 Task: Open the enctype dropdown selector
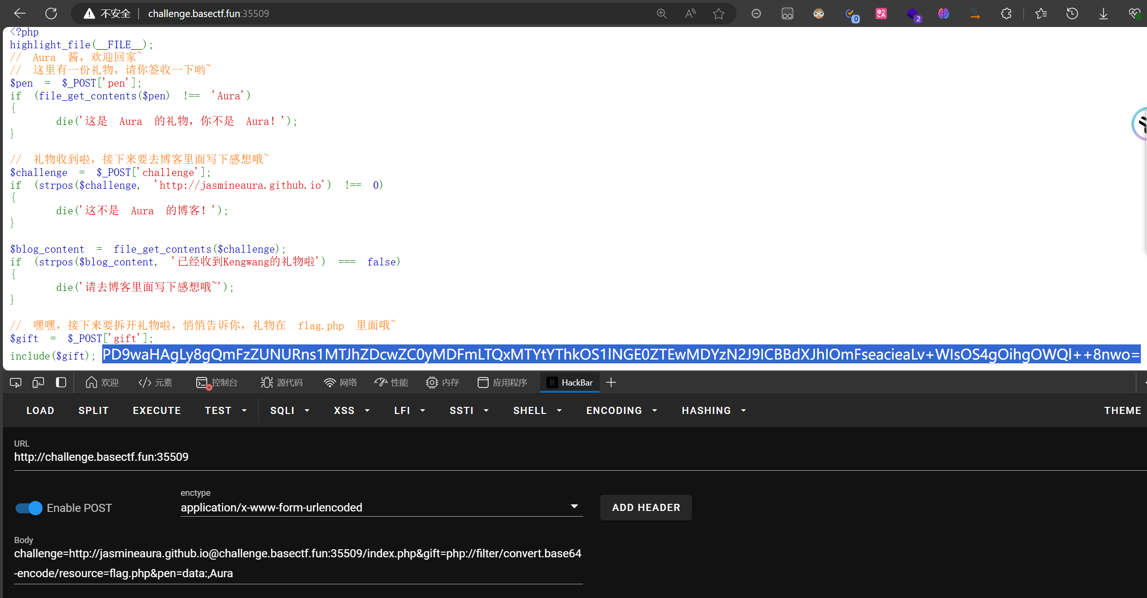click(x=382, y=507)
